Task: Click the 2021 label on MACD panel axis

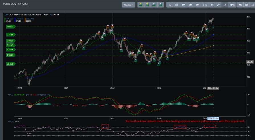Action: click(x=66, y=119)
